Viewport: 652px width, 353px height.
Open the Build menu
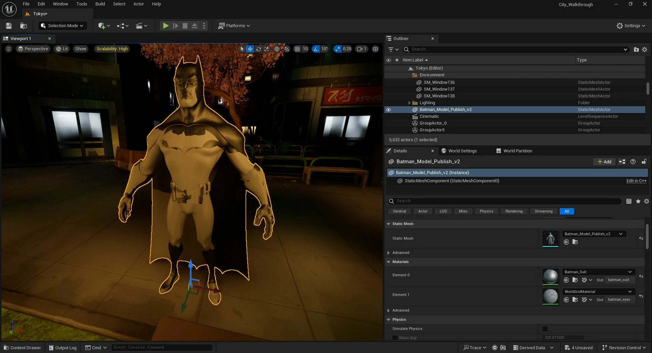(x=100, y=4)
